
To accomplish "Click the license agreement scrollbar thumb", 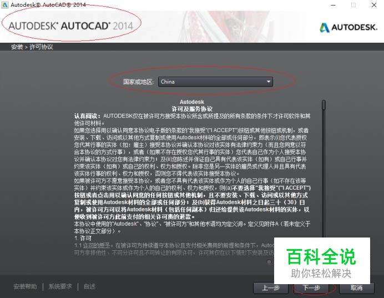I will [324, 105].
